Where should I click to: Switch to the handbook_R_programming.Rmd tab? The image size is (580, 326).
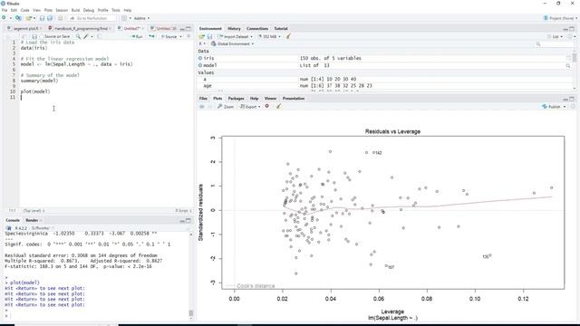click(81, 28)
